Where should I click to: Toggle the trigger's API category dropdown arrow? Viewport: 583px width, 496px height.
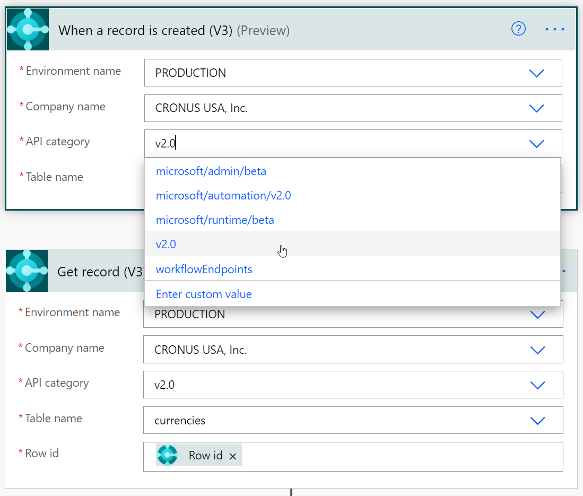(x=536, y=144)
